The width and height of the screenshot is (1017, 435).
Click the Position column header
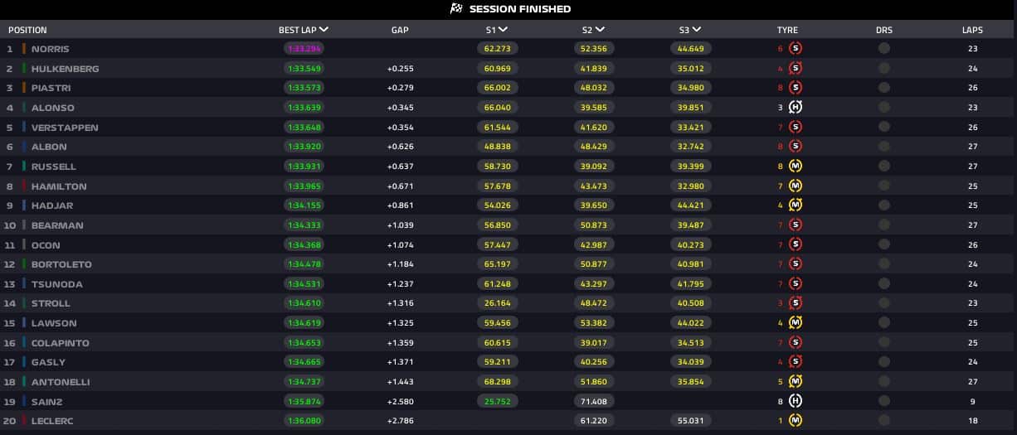[x=27, y=30]
